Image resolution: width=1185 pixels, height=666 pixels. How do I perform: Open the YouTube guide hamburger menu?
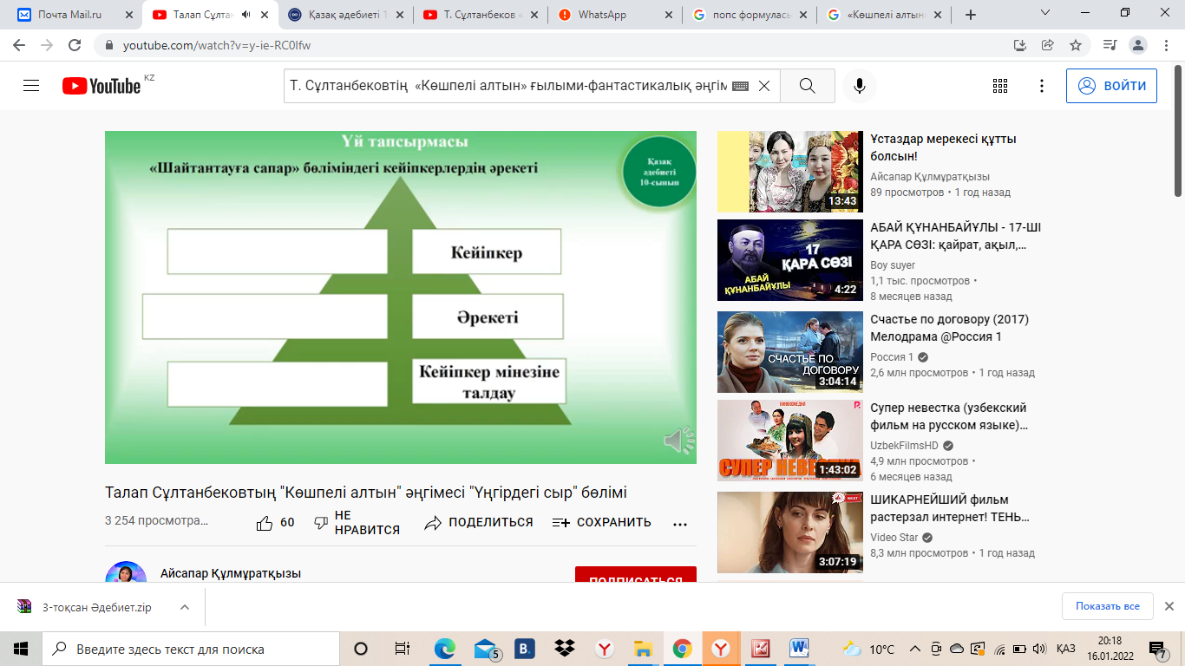point(32,86)
